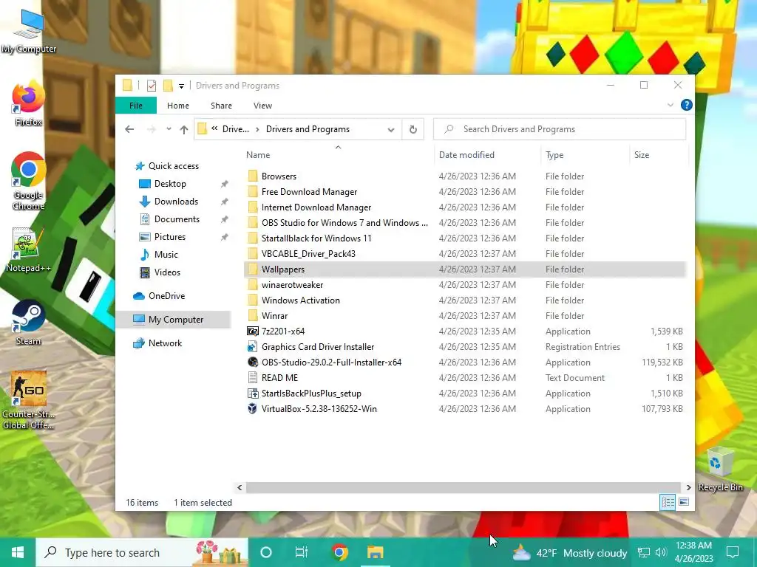The image size is (757, 567).
Task: Click the taskbar search box
Action: tap(142, 552)
